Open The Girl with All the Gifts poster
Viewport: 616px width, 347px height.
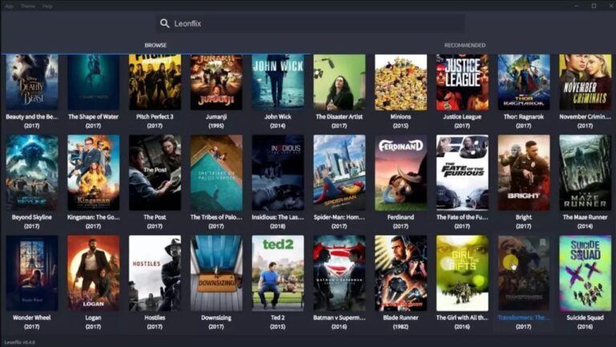(462, 273)
